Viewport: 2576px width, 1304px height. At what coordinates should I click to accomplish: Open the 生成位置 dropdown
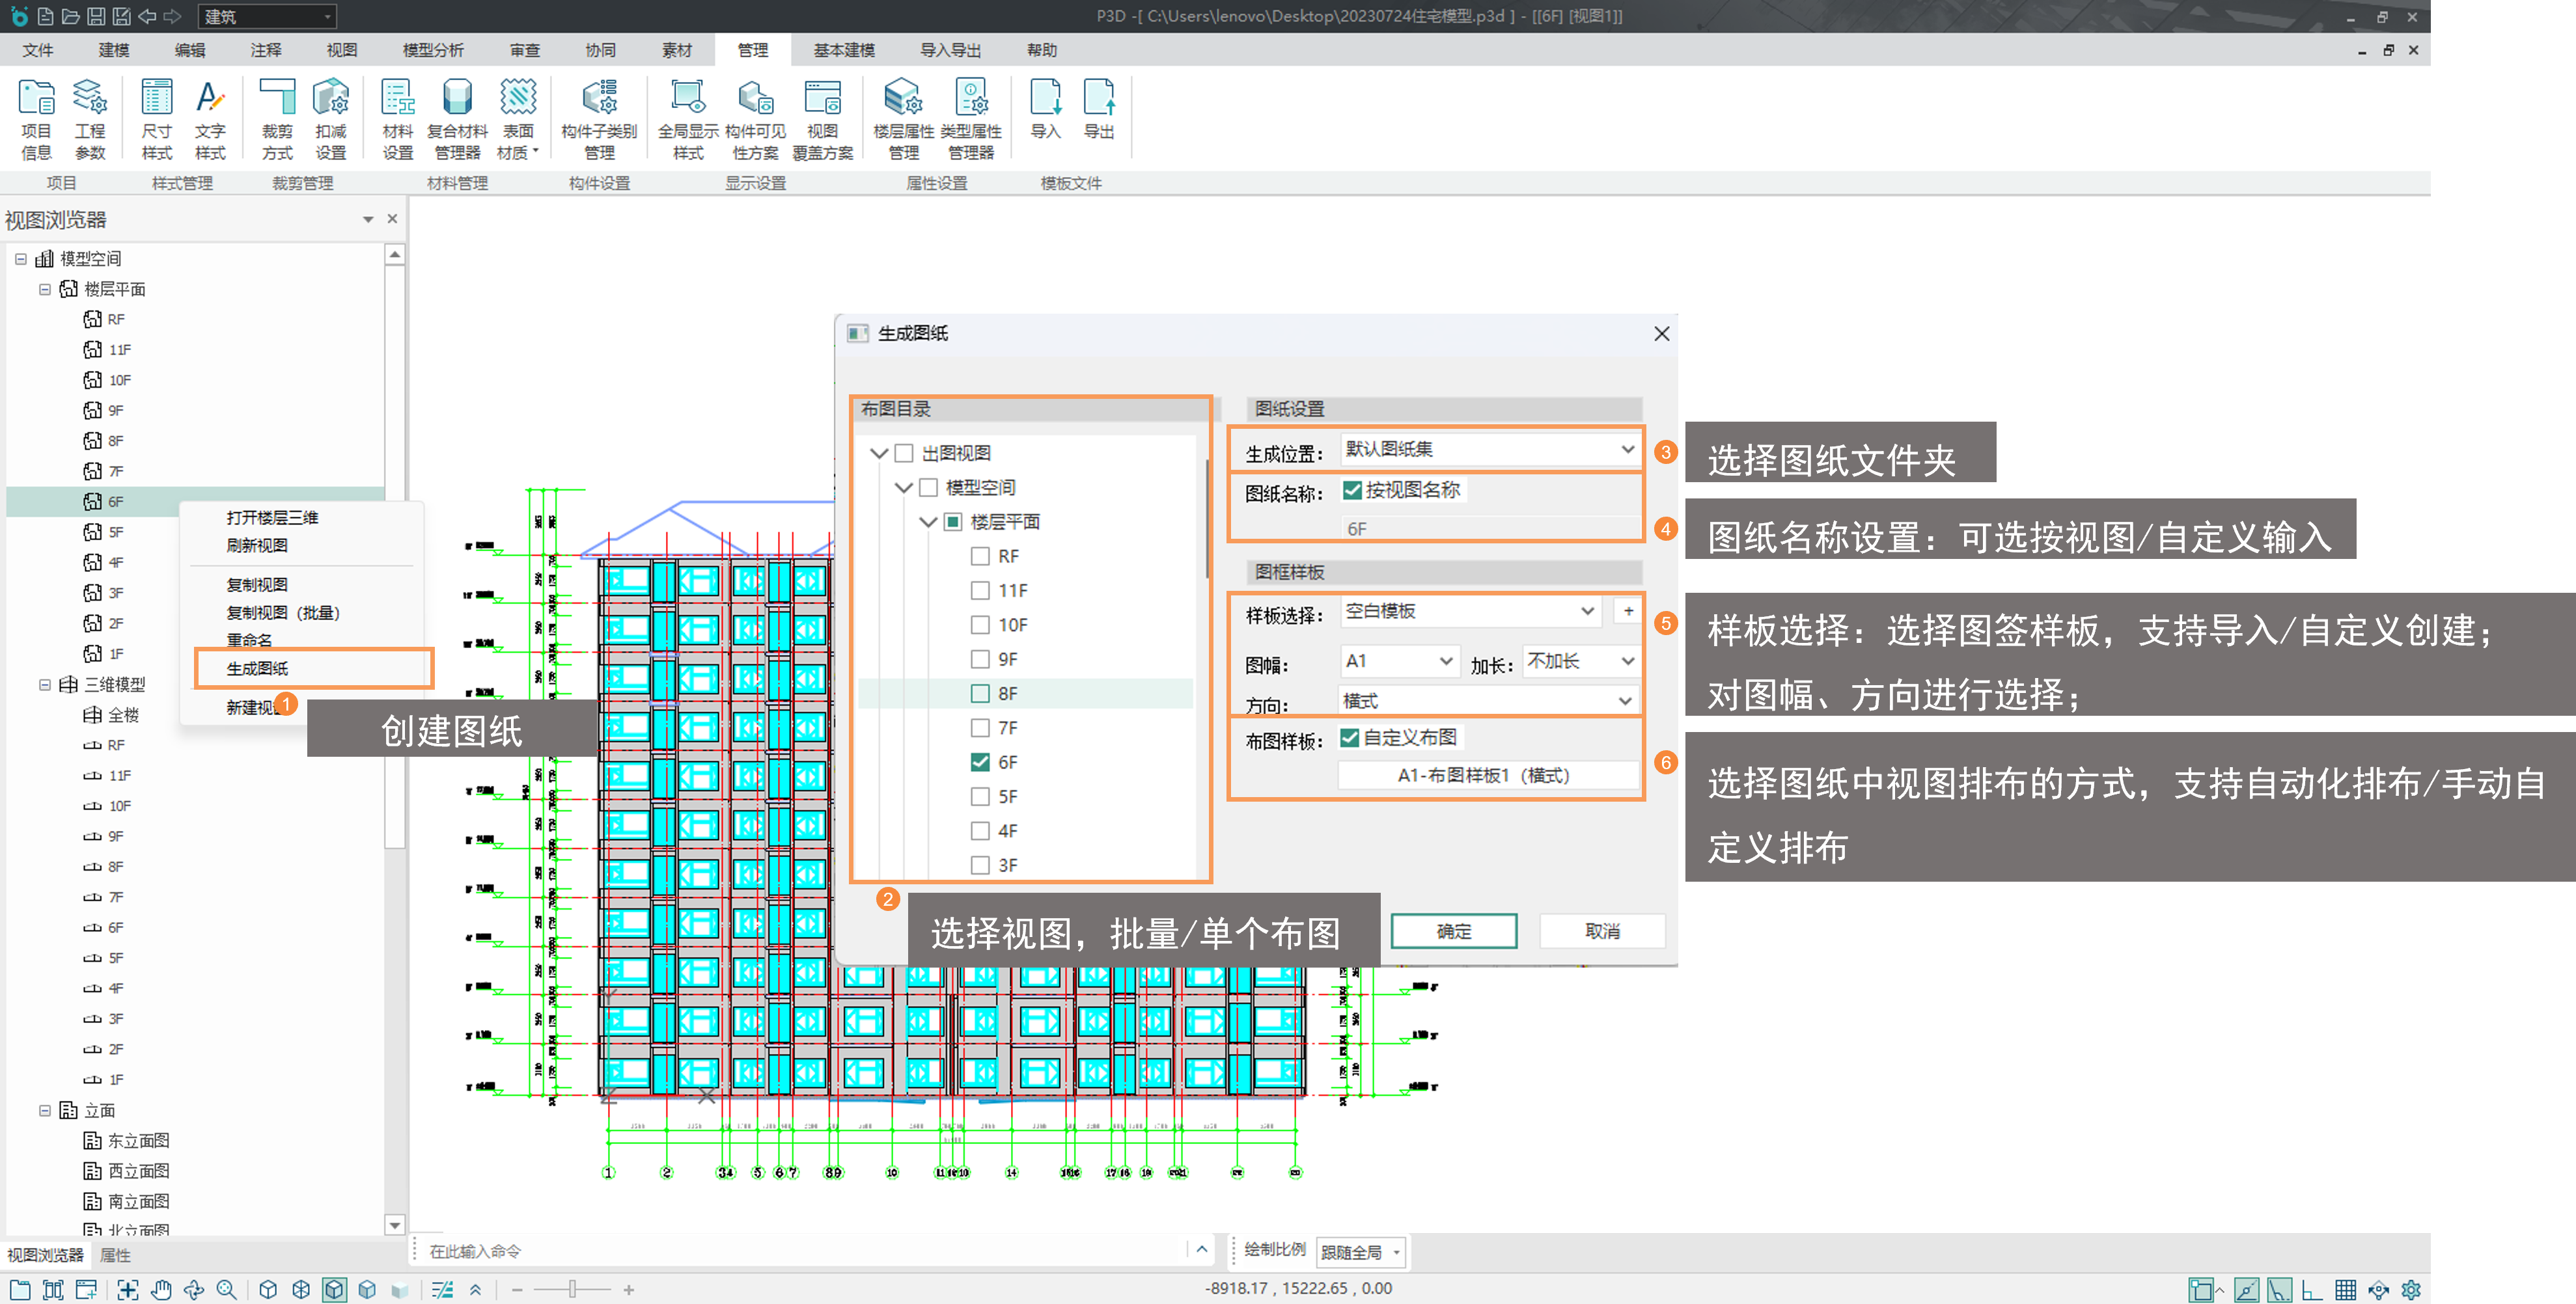tap(1627, 450)
